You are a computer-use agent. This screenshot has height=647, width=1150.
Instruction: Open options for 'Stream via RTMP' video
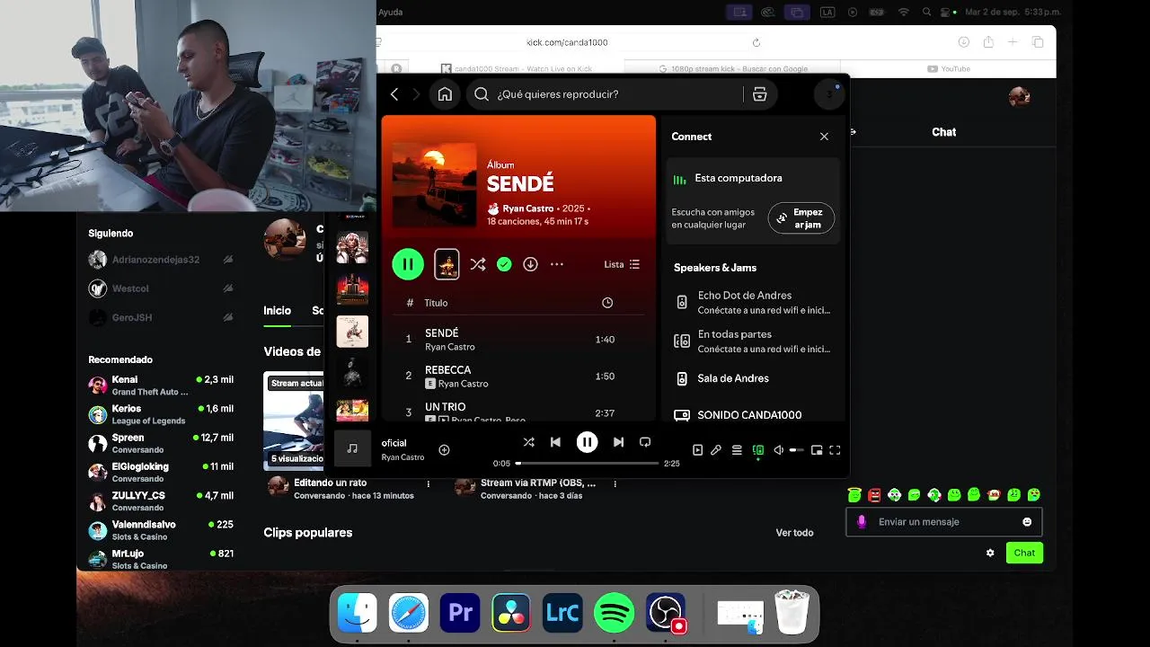tap(615, 483)
